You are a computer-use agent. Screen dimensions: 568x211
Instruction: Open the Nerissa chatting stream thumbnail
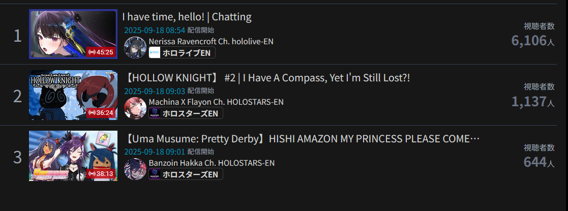click(x=73, y=34)
